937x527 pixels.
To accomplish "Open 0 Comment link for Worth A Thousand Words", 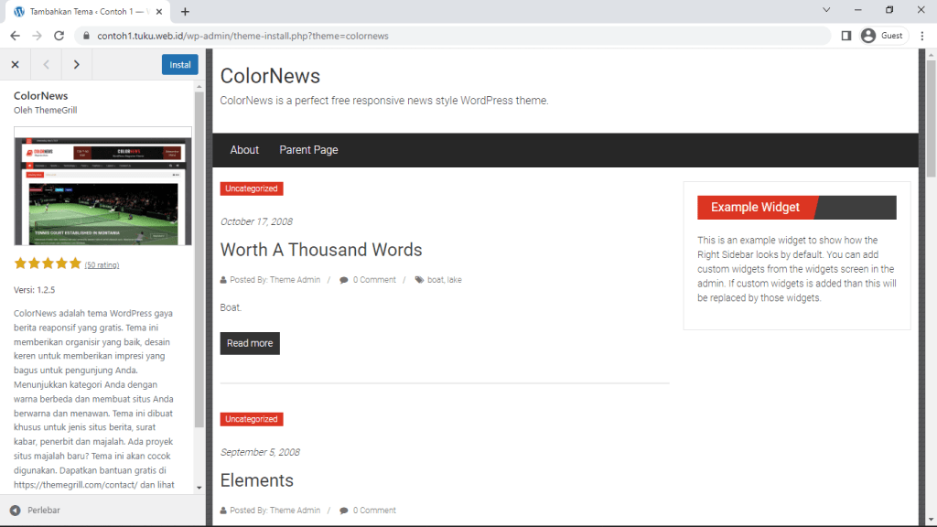I will [x=374, y=280].
